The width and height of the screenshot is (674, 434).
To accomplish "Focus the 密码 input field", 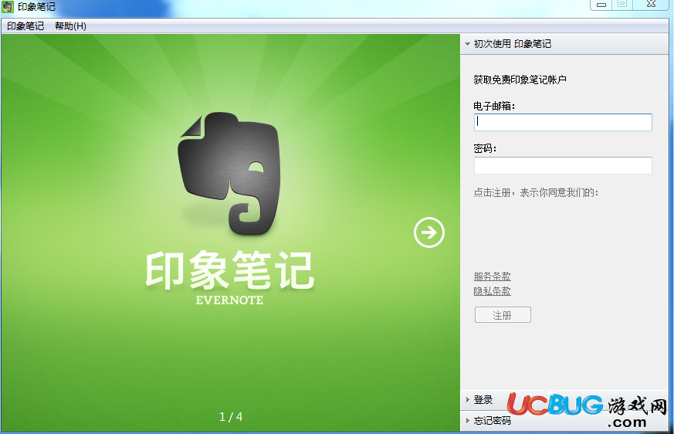I will 563,165.
